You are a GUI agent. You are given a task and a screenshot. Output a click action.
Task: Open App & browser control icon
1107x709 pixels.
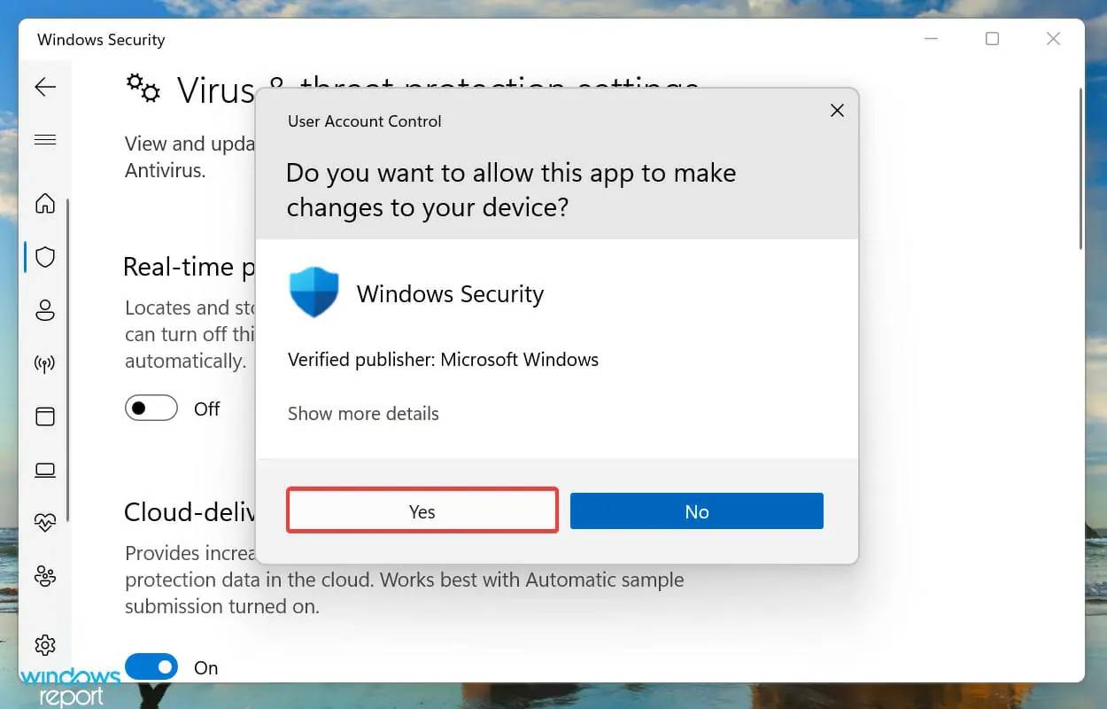click(x=45, y=417)
